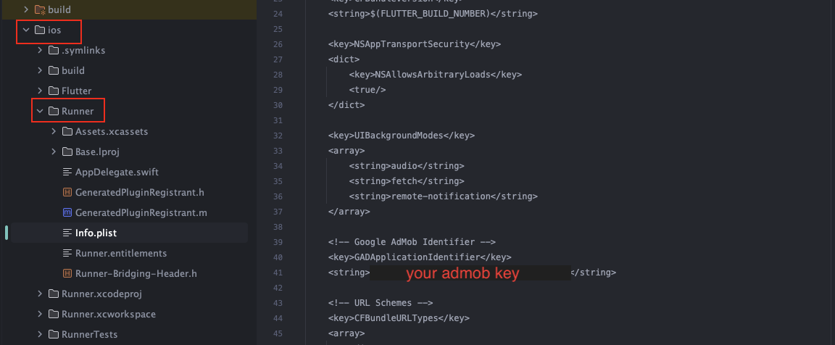Image resolution: width=835 pixels, height=345 pixels.
Task: Click the GeneratedPluginRegistrant.m file icon
Action: [x=67, y=212]
